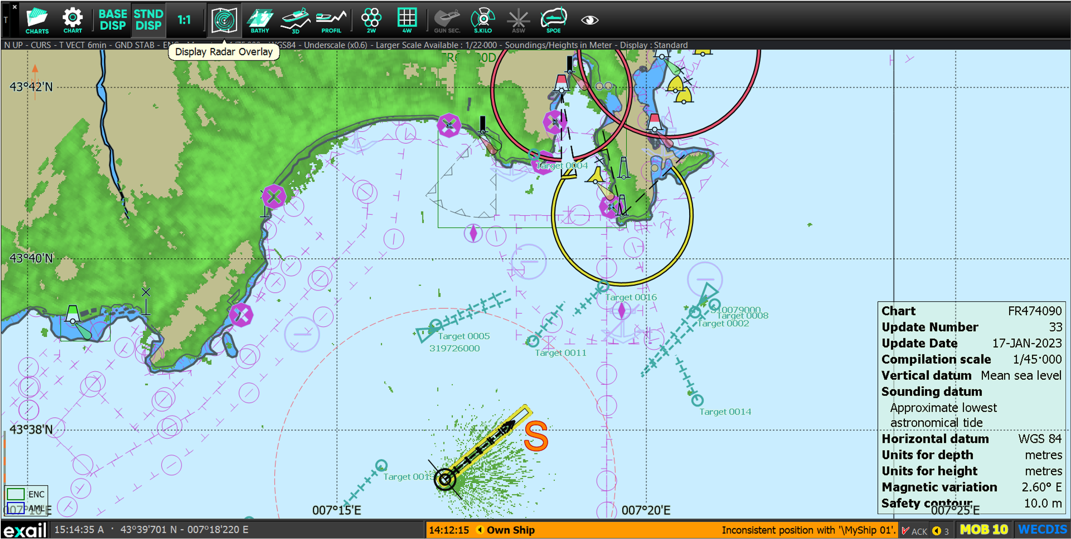Activate the 2W tool
The image size is (1071, 539).
tap(371, 20)
